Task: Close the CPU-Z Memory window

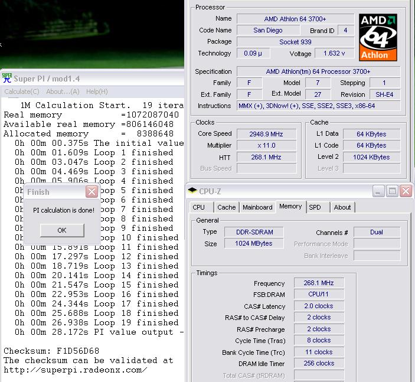Action: point(406,191)
